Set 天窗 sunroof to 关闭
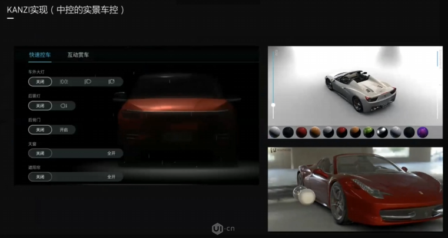This screenshot has width=448, height=238. coord(40,153)
